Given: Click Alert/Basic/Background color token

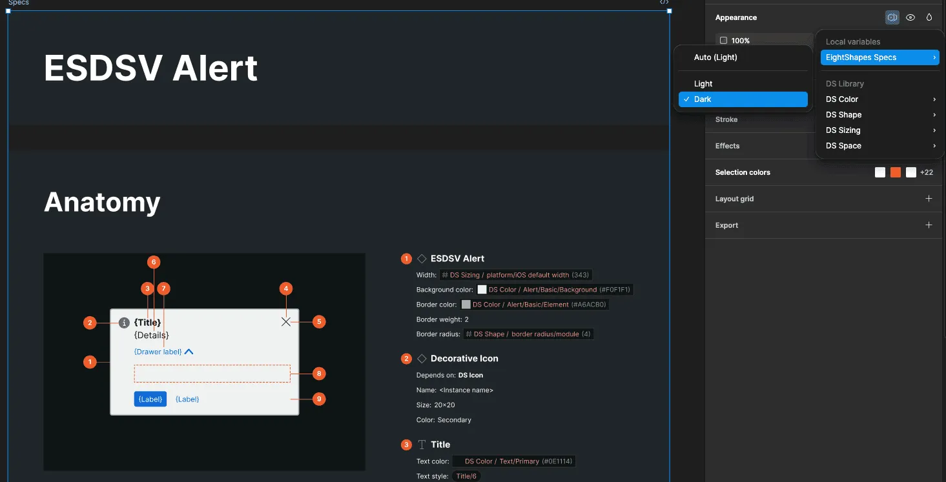Looking at the screenshot, I should 554,290.
